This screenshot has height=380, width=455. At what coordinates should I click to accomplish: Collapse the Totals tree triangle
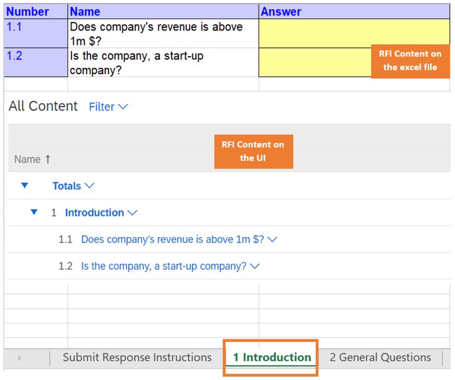click(25, 186)
